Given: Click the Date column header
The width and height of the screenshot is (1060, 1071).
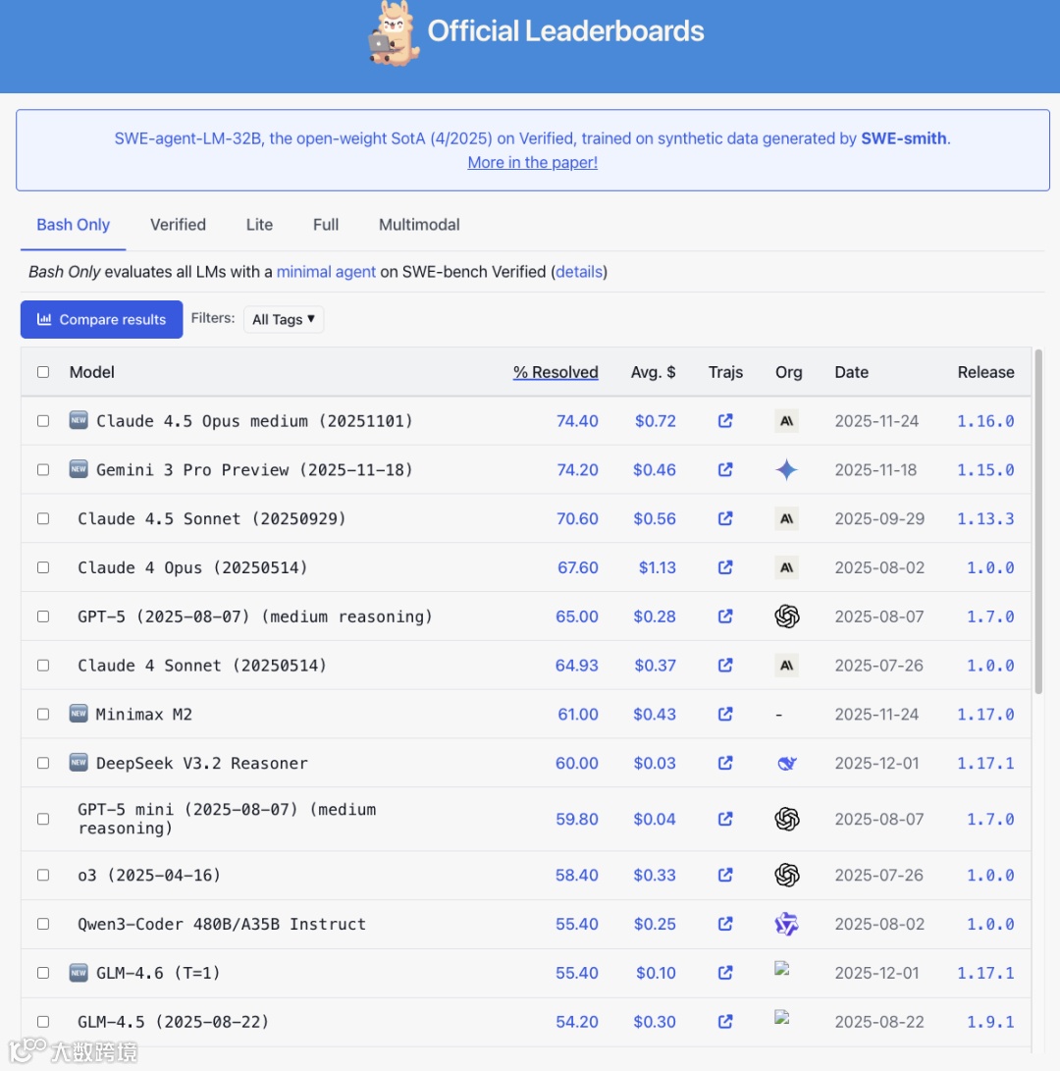Looking at the screenshot, I should point(851,372).
